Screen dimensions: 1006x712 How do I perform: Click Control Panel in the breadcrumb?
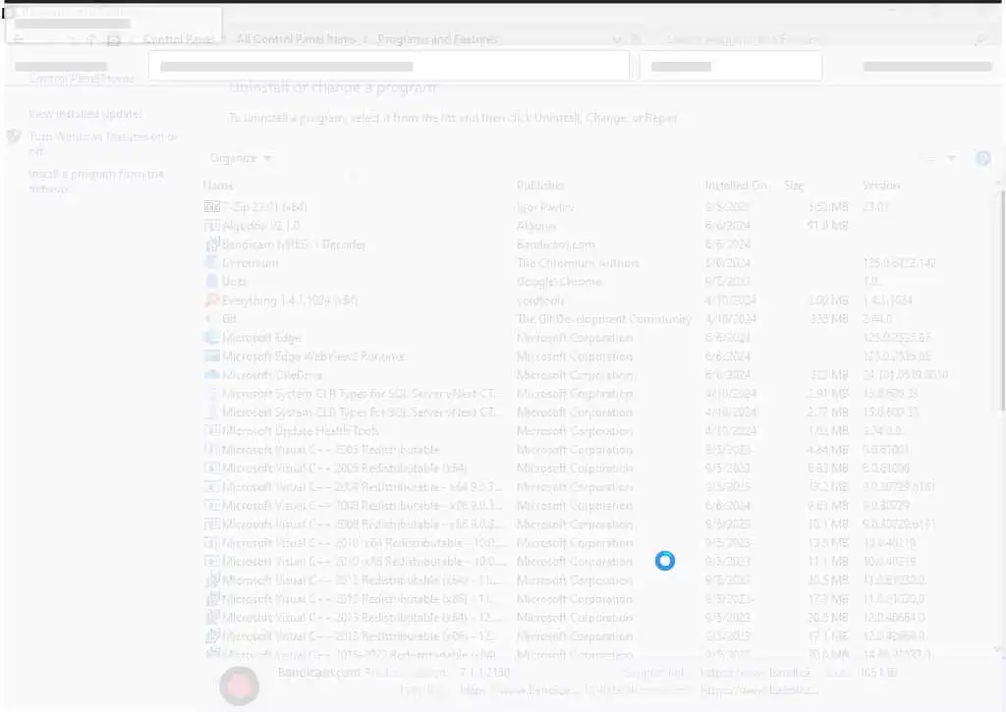179,39
